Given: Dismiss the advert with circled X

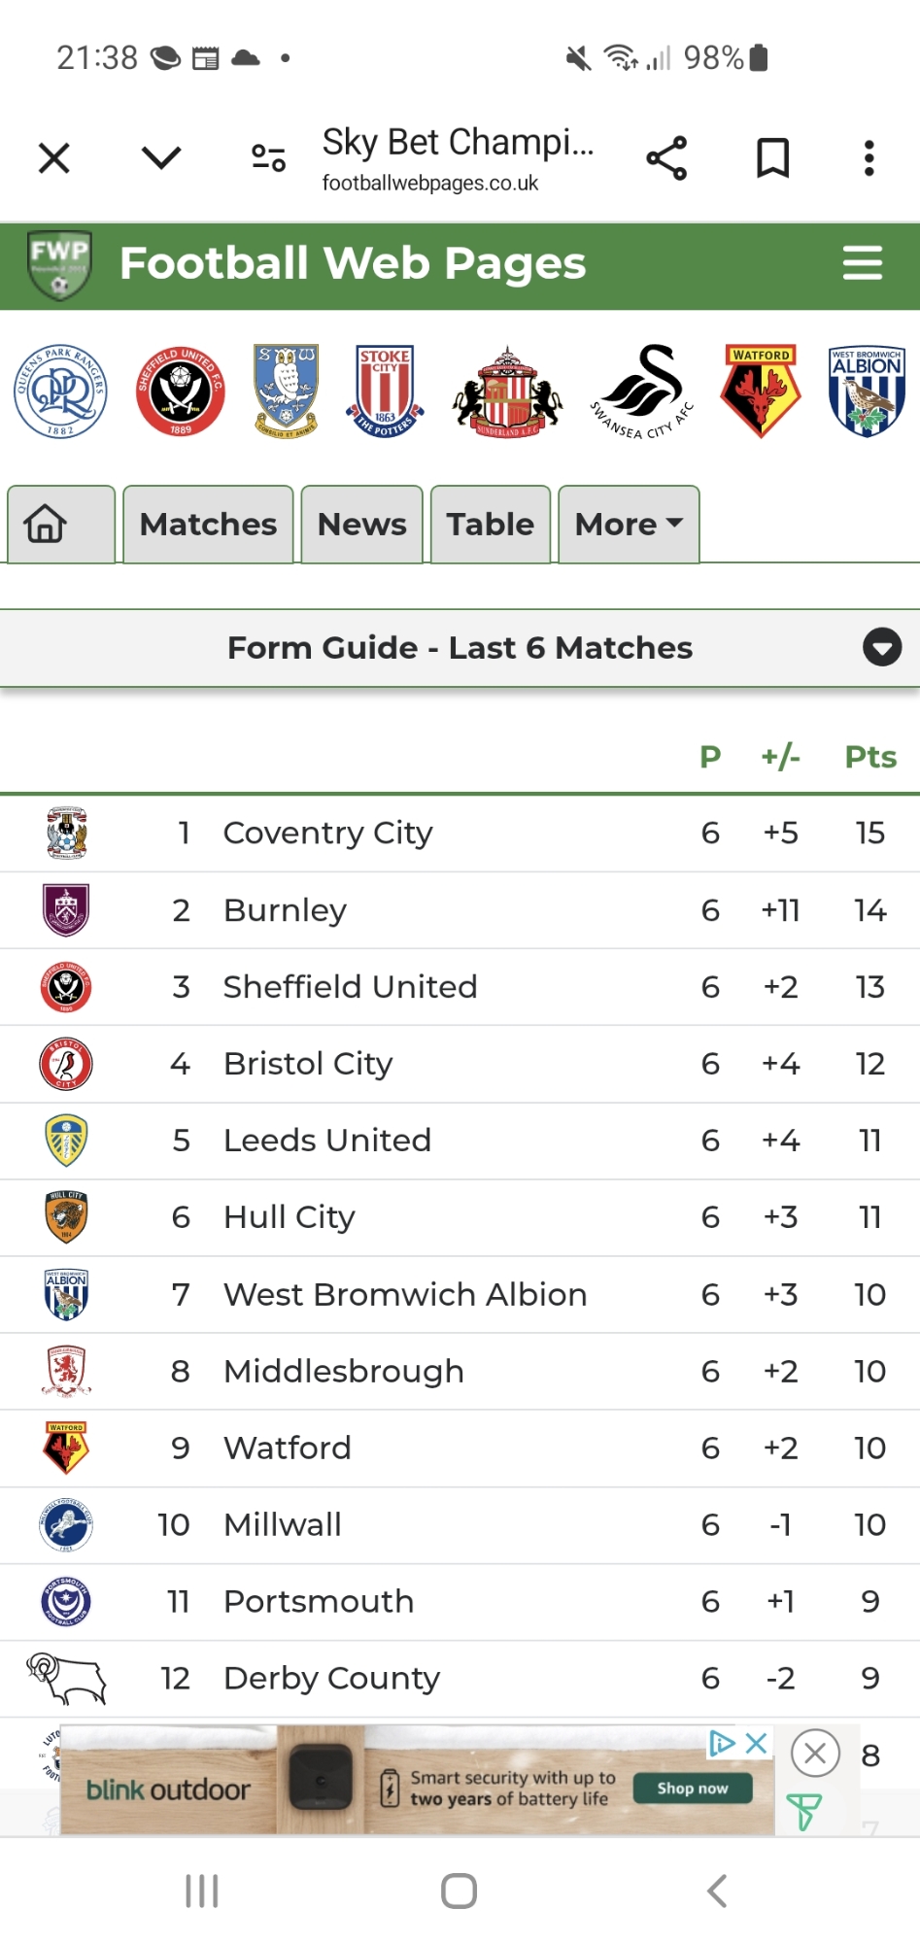Looking at the screenshot, I should click(x=815, y=1754).
